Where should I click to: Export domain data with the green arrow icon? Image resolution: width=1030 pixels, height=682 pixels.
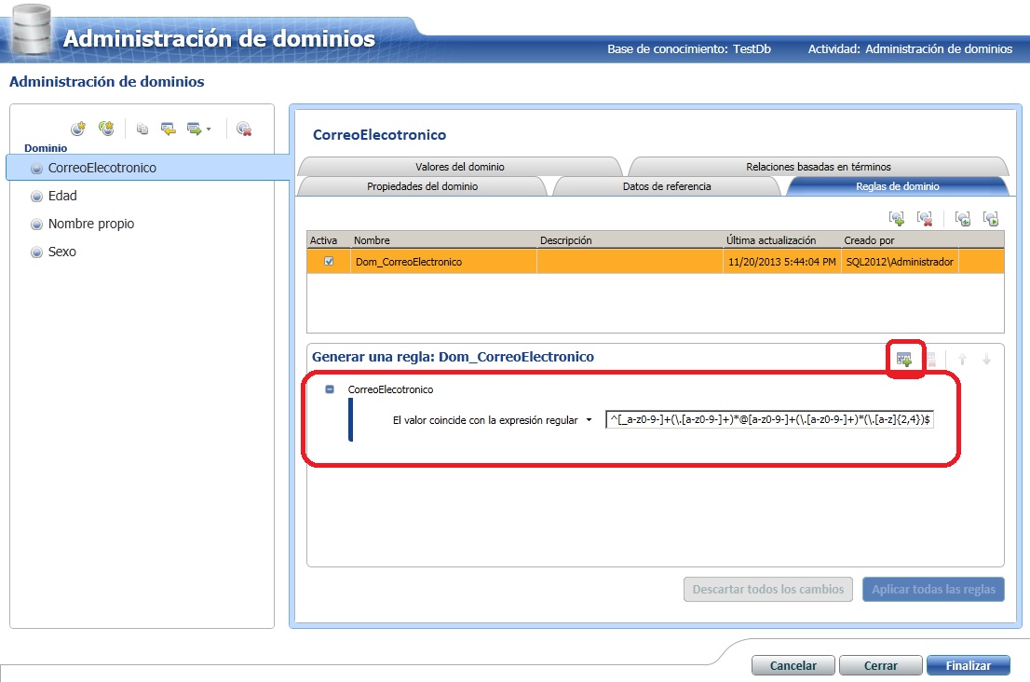[x=196, y=128]
